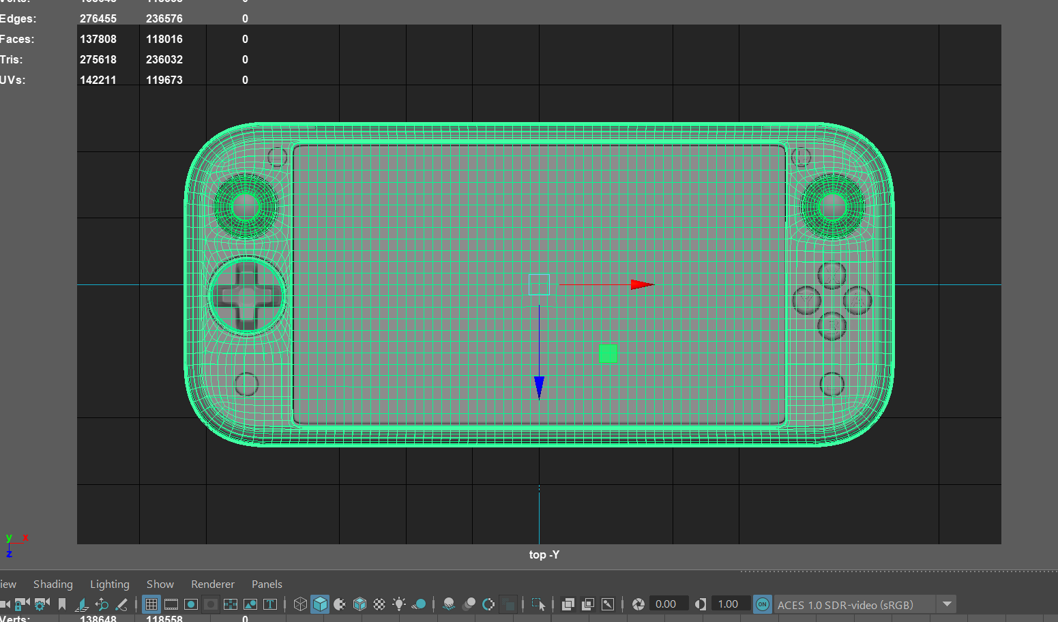Open the image plane icon
The image size is (1058, 622).
pyautogui.click(x=82, y=604)
